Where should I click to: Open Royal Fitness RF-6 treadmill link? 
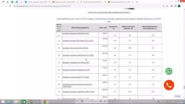tap(76, 62)
